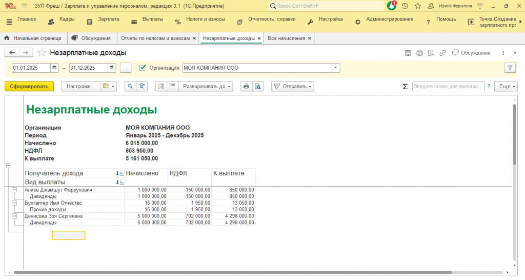Collapse the Денисова Зоя Сергеевна group
525x280 pixels.
(14, 216)
